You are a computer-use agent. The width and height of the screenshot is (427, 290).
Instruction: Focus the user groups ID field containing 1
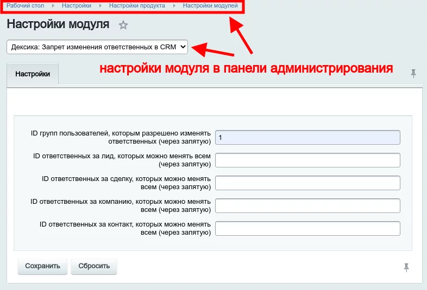point(307,138)
